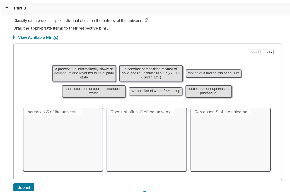Click the Increases S bin
The width and height of the screenshot is (290, 192).
(63, 139)
